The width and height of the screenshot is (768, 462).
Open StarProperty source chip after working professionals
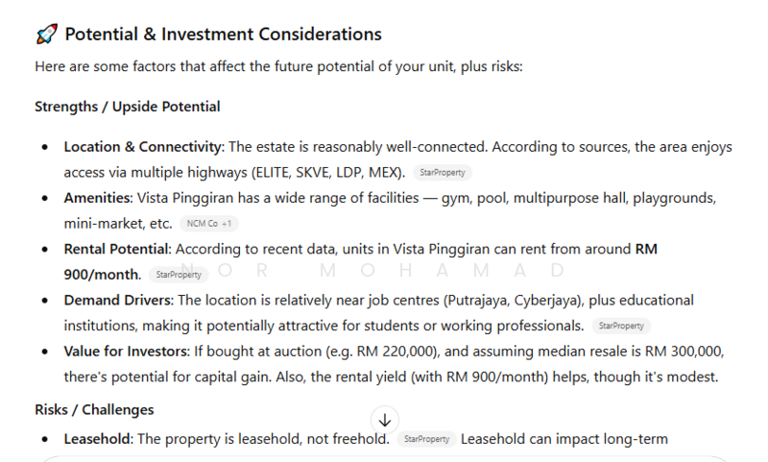620,326
